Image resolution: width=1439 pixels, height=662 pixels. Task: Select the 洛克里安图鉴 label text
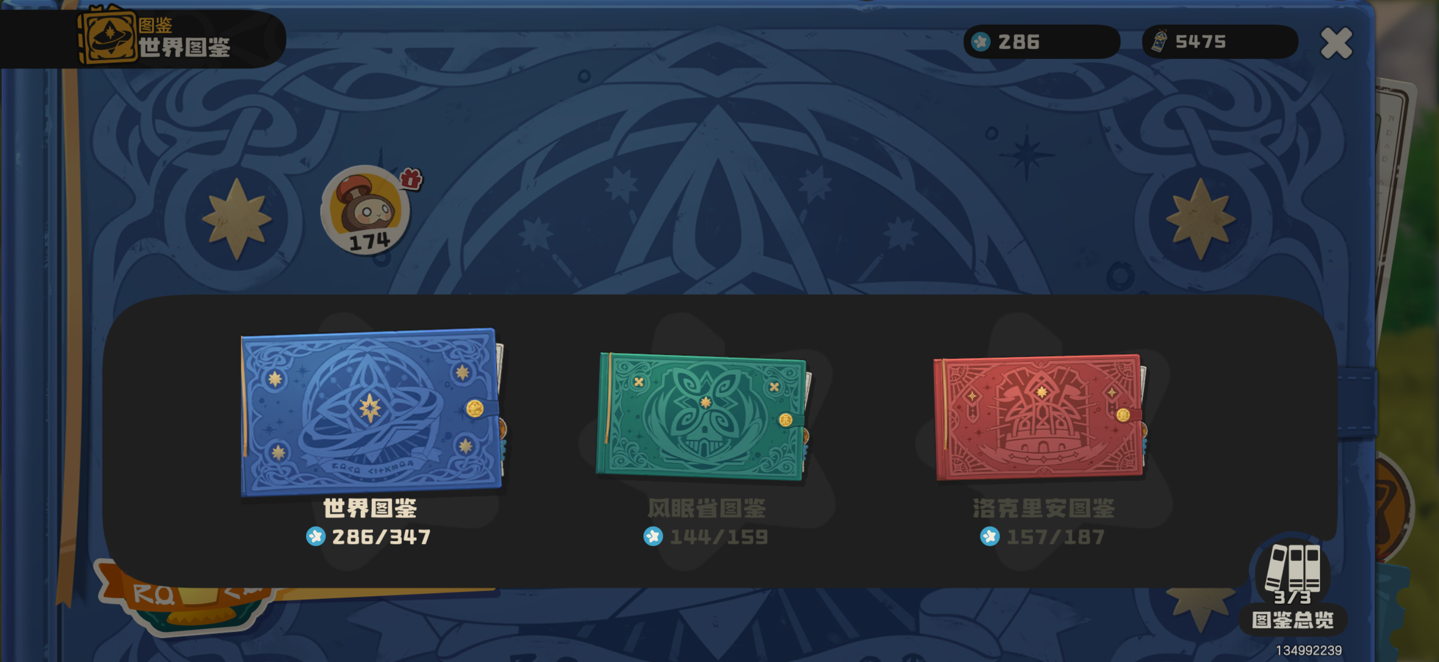1044,508
